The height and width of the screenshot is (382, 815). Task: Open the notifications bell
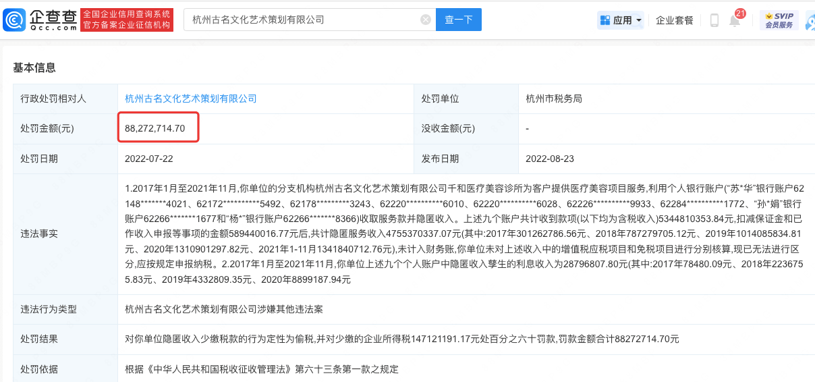coord(735,20)
